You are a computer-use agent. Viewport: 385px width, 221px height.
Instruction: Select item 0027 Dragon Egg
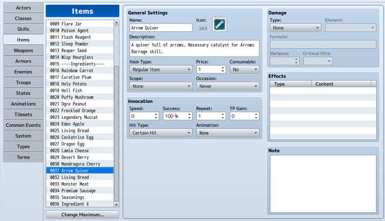click(x=80, y=144)
